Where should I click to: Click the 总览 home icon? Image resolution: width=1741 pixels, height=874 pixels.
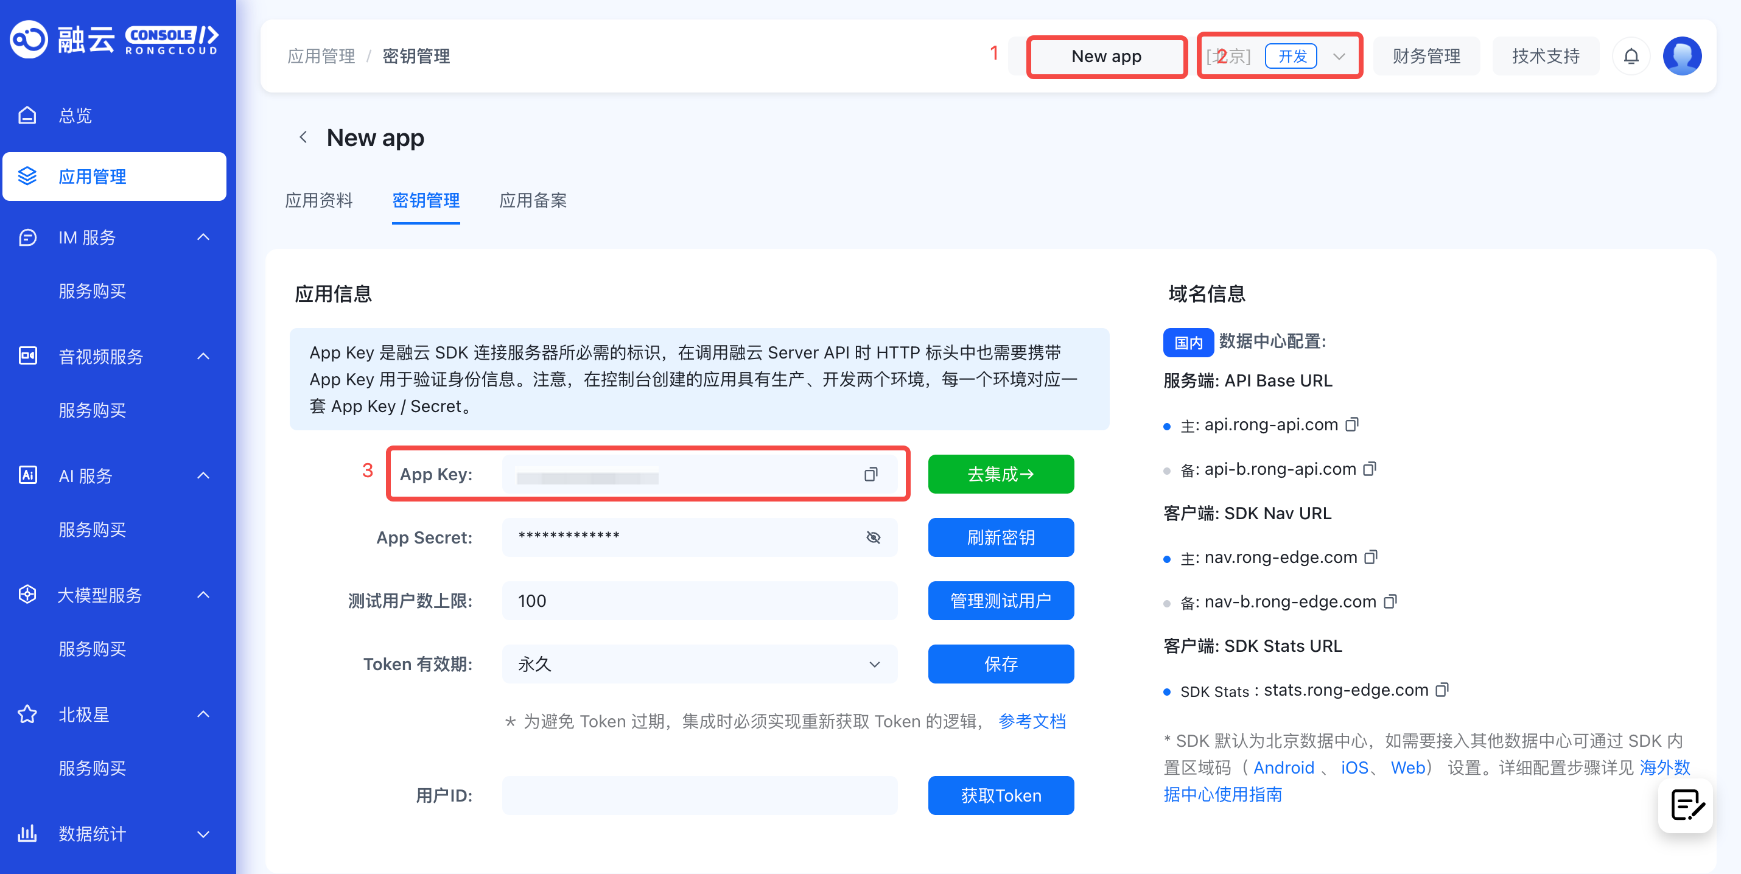(x=27, y=116)
